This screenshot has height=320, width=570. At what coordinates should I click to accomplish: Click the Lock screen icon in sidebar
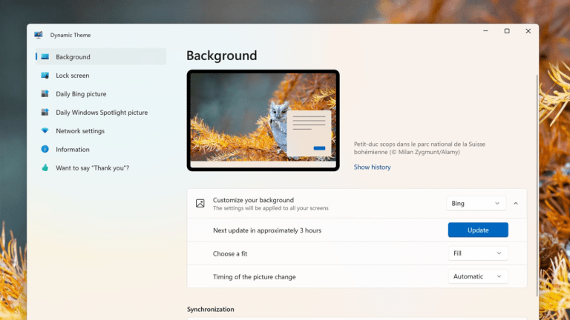[45, 75]
